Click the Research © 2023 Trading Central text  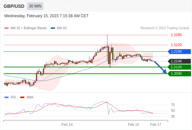click(x=165, y=28)
